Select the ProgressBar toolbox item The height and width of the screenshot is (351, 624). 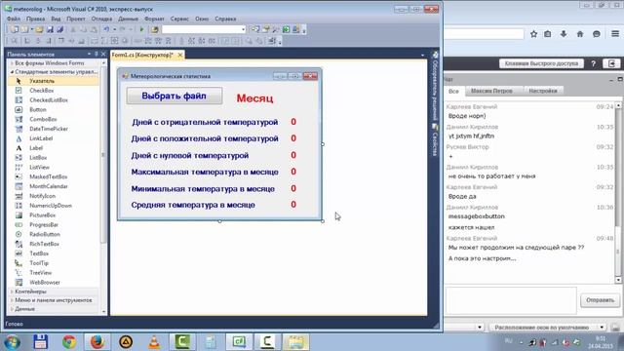44,224
